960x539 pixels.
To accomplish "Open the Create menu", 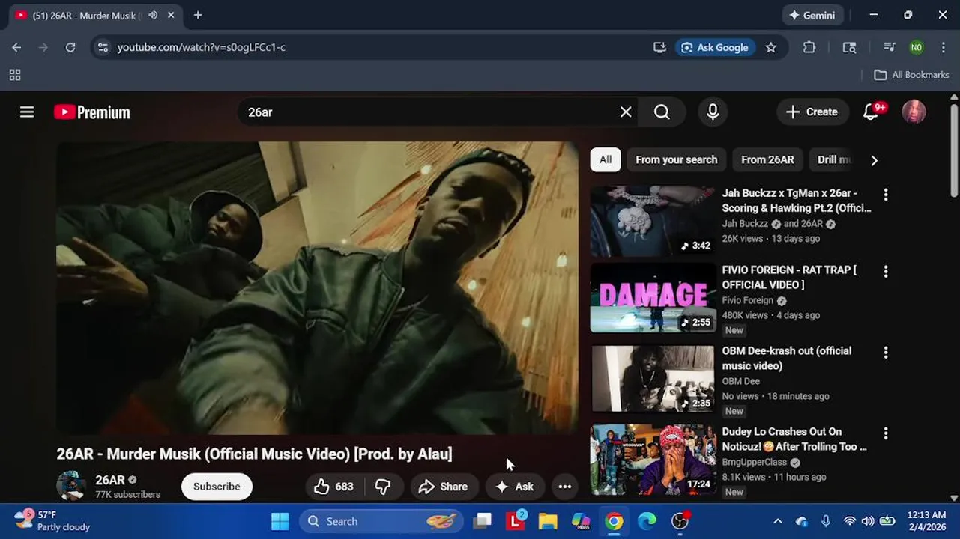I will click(x=812, y=112).
